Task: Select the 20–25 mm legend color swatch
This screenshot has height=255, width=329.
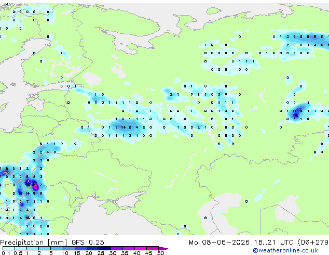Action: click(x=93, y=248)
